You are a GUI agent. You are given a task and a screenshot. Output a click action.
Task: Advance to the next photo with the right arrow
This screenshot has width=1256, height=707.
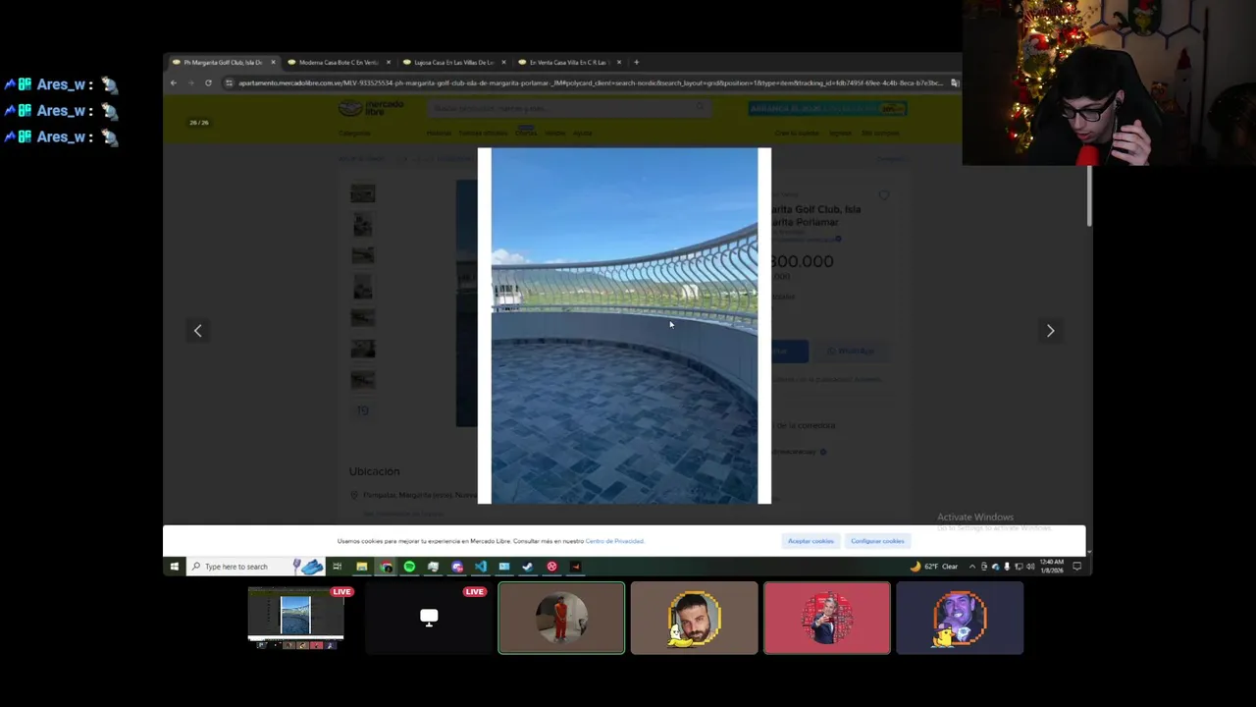click(x=1050, y=331)
